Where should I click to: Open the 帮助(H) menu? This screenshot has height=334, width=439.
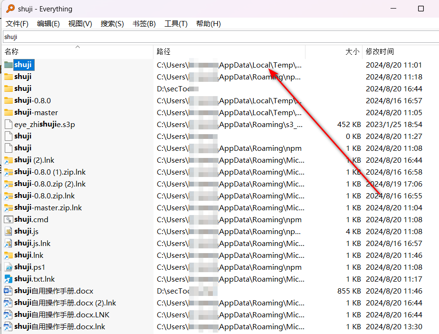point(208,24)
